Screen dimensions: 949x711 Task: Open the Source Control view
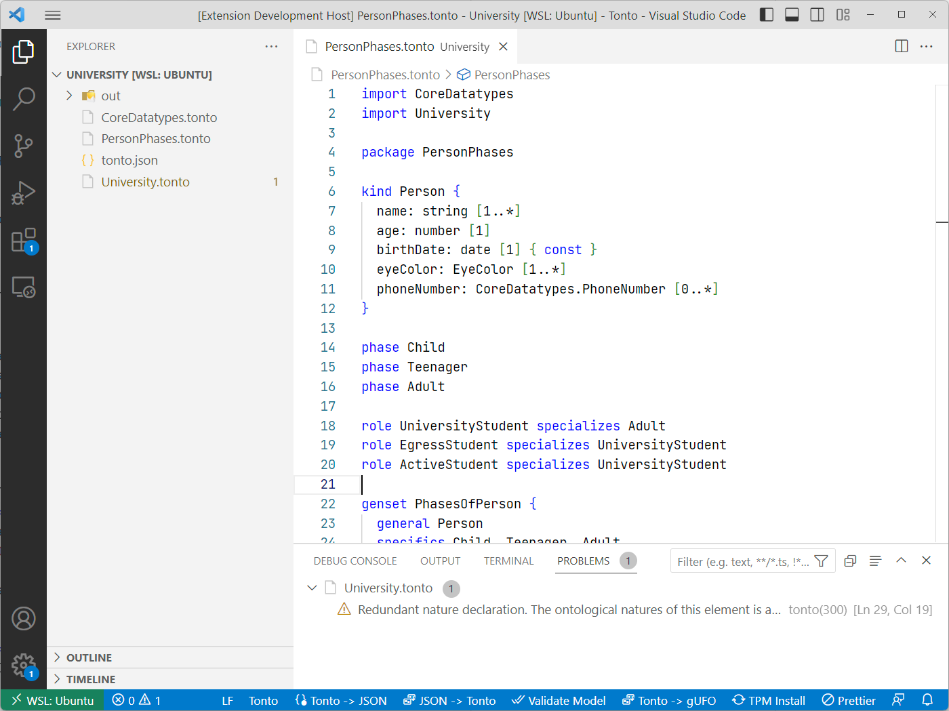point(23,146)
